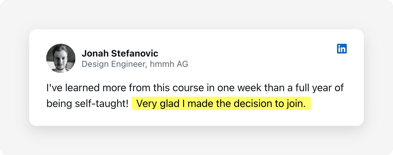Click Jonah Stefanovic's profile photo

[x=61, y=58]
